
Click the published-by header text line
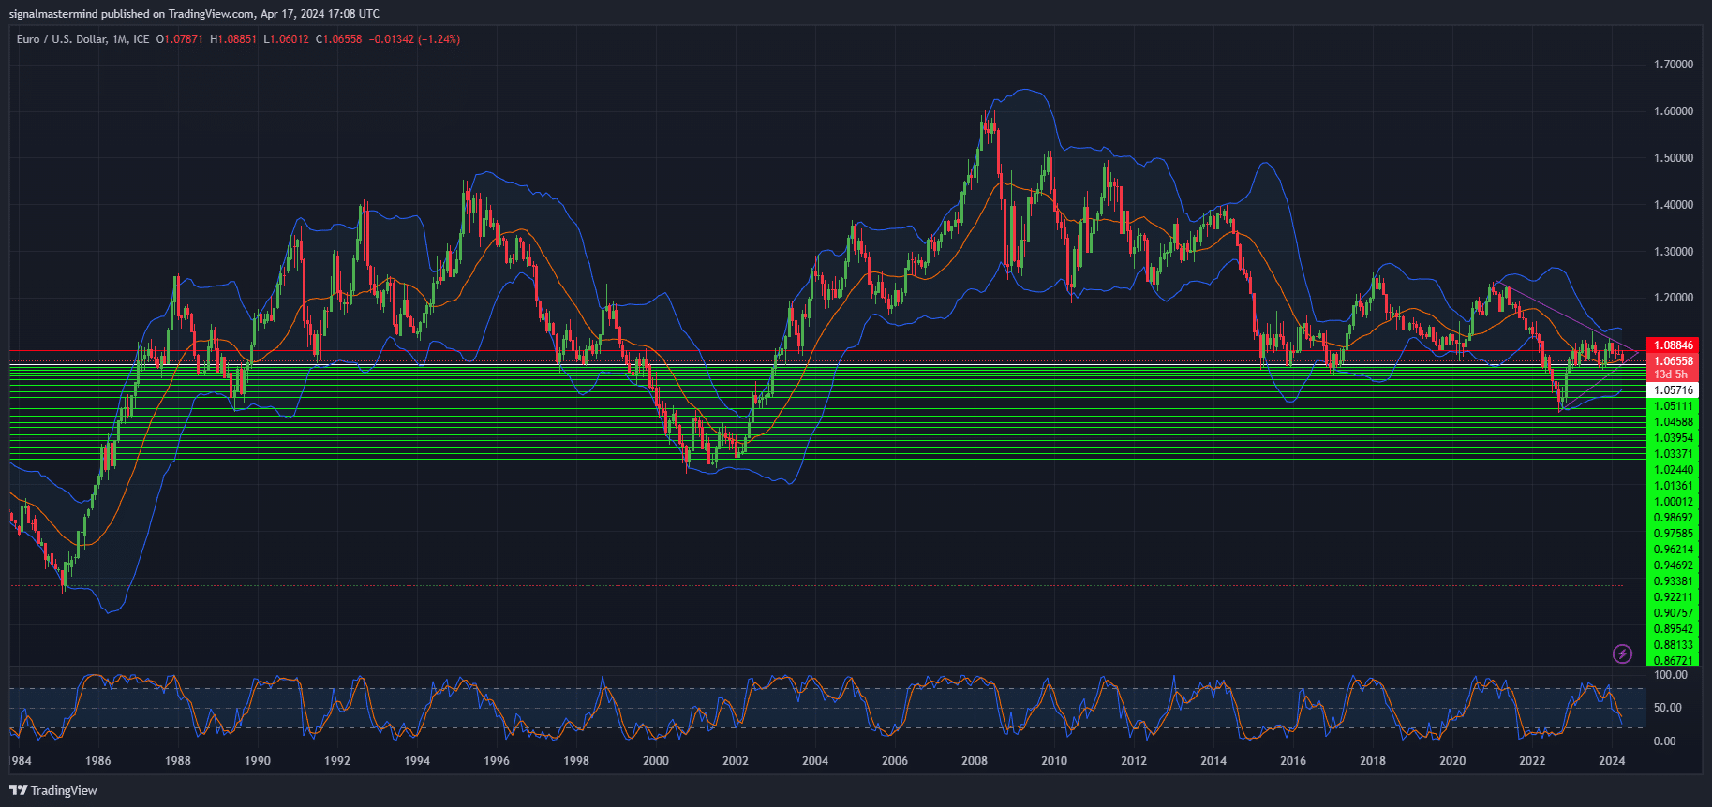[194, 13]
